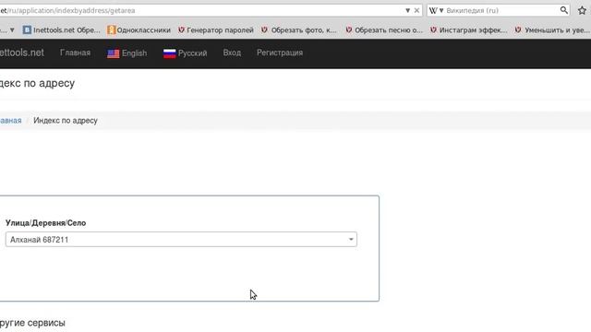This screenshot has width=591, height=332.
Task: Open the URL history dropdown arrow
Action: (407, 10)
